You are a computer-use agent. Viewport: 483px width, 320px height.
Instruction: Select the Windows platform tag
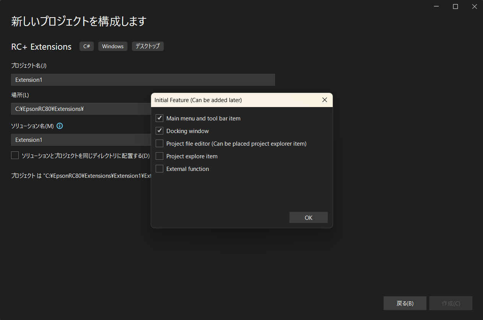click(x=112, y=46)
